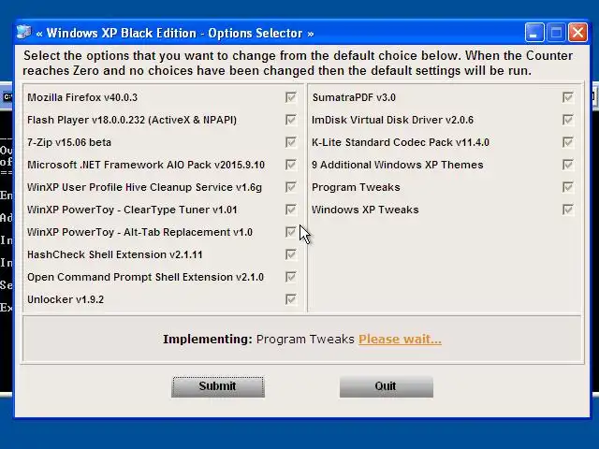Screen dimensions: 599x449
Task: Toggle the HashCheck Shell Extension checkbox
Action: coord(291,254)
